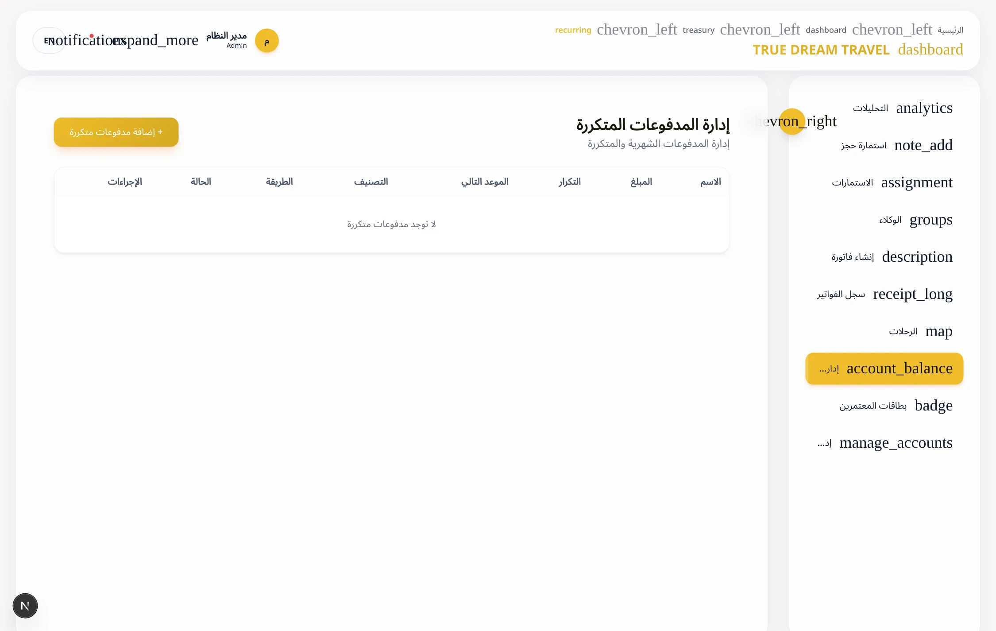This screenshot has width=996, height=631.
Task: Go to الرئيسية breadcrumb link
Action: point(950,30)
